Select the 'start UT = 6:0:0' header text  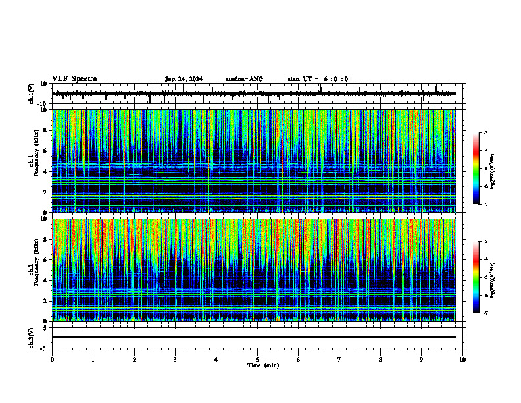[x=318, y=79]
